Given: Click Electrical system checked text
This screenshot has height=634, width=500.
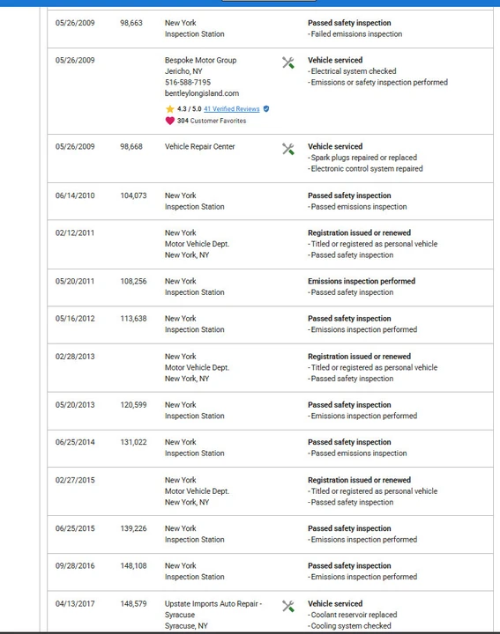Looking at the screenshot, I should 354,71.
